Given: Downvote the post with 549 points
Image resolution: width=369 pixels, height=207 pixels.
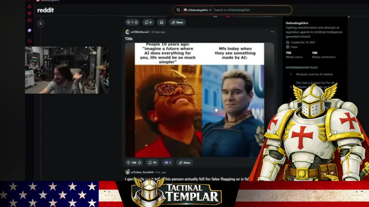Looking at the screenshot, I should (x=140, y=162).
